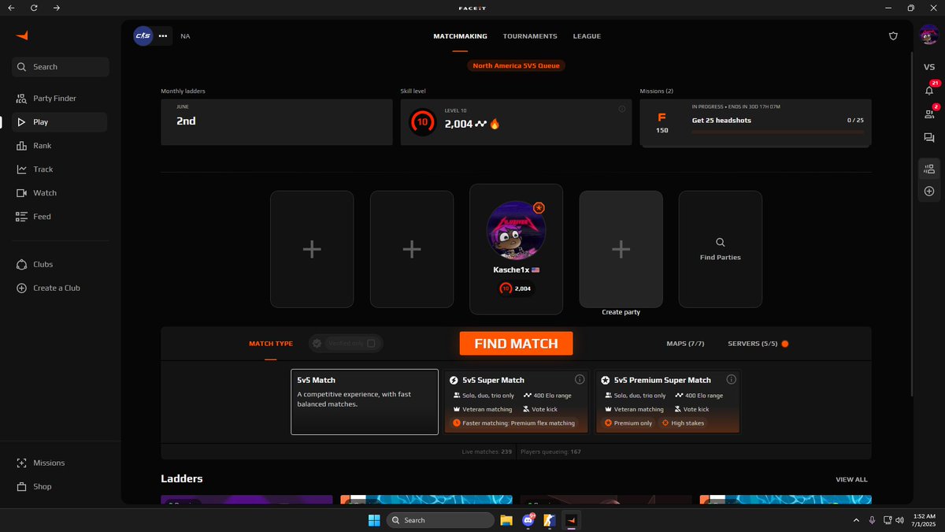Click the FIND MATCH button

[516, 344]
